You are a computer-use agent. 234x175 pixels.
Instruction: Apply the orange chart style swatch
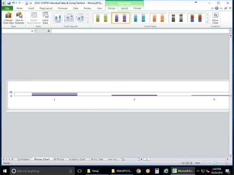pos(158,18)
